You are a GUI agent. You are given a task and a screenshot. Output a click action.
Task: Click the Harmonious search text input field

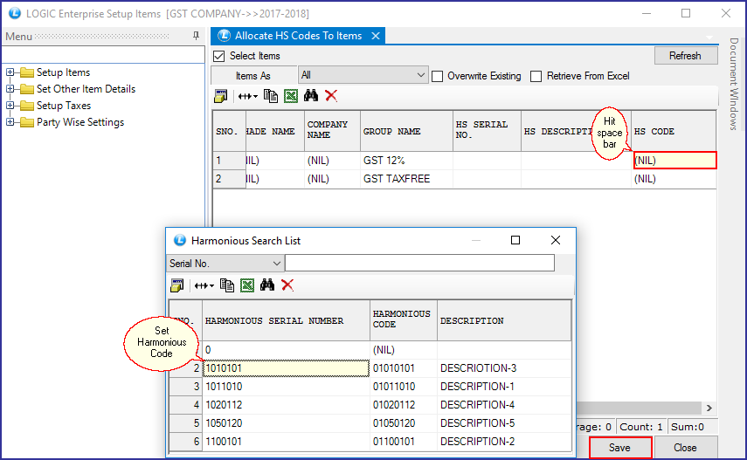click(x=419, y=263)
